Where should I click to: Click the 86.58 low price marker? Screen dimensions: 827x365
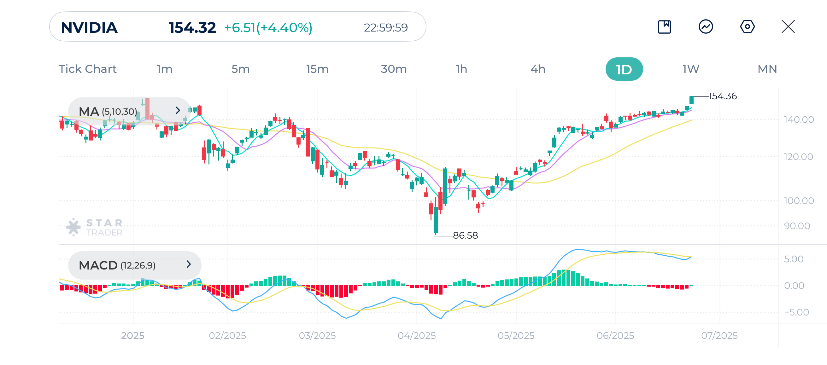coord(465,235)
